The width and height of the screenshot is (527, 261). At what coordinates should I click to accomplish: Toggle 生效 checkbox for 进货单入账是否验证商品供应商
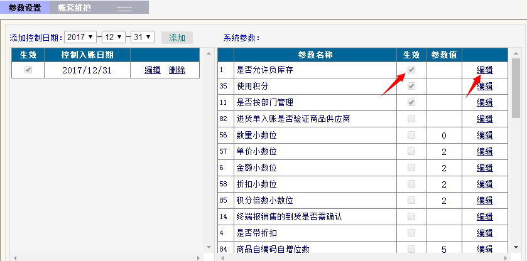[x=411, y=119]
